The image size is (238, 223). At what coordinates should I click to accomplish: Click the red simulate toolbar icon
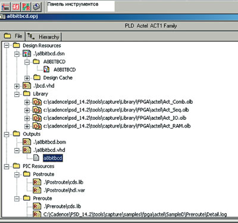pos(16,7)
